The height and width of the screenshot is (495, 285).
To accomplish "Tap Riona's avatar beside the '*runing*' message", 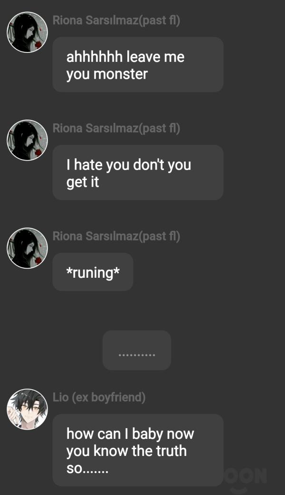I will [27, 248].
